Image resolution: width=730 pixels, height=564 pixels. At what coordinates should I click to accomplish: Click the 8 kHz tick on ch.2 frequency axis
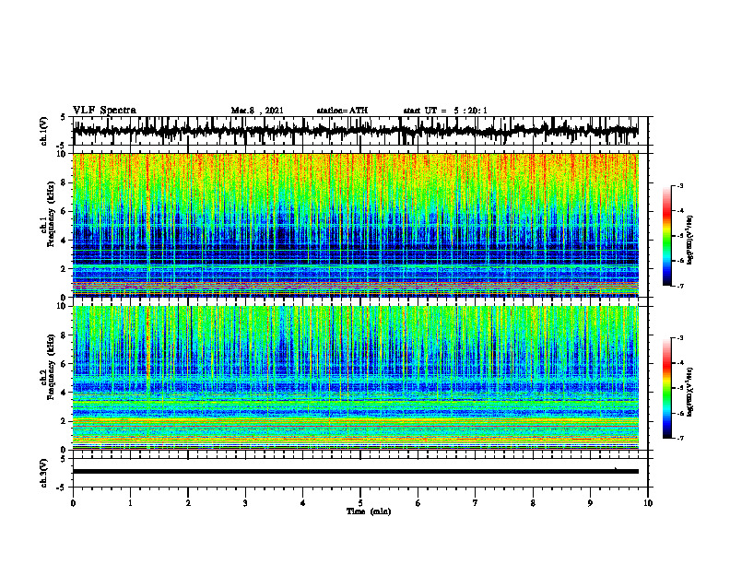(65, 335)
